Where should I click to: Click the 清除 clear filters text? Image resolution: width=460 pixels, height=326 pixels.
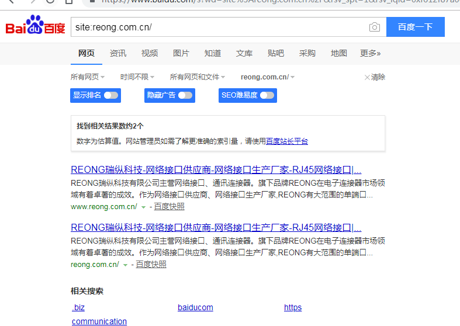(x=378, y=77)
